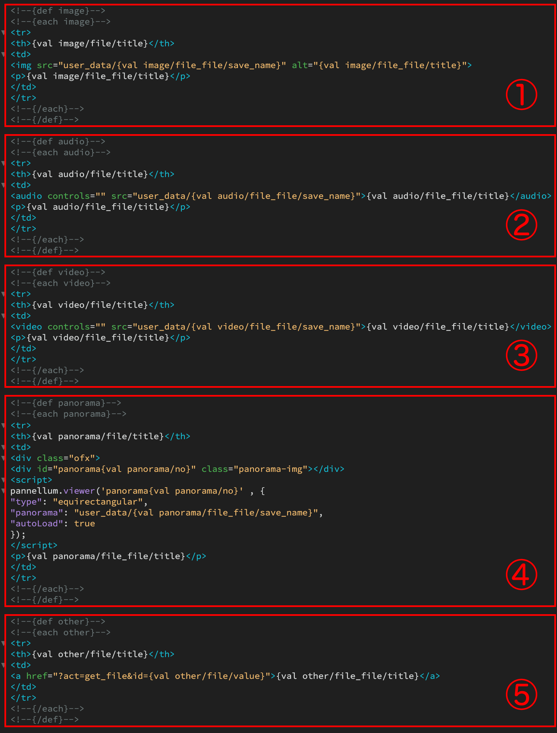557x733 pixels.
Task: Click the "<!--{each panorama}-->" comment line
Action: point(68,414)
